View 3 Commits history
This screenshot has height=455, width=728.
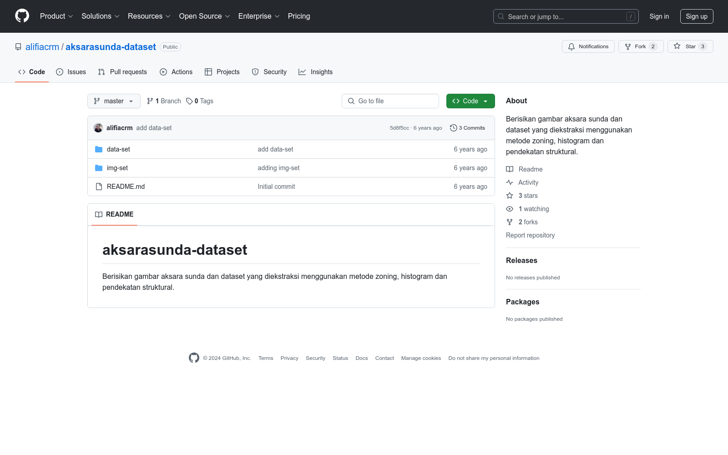coord(467,128)
